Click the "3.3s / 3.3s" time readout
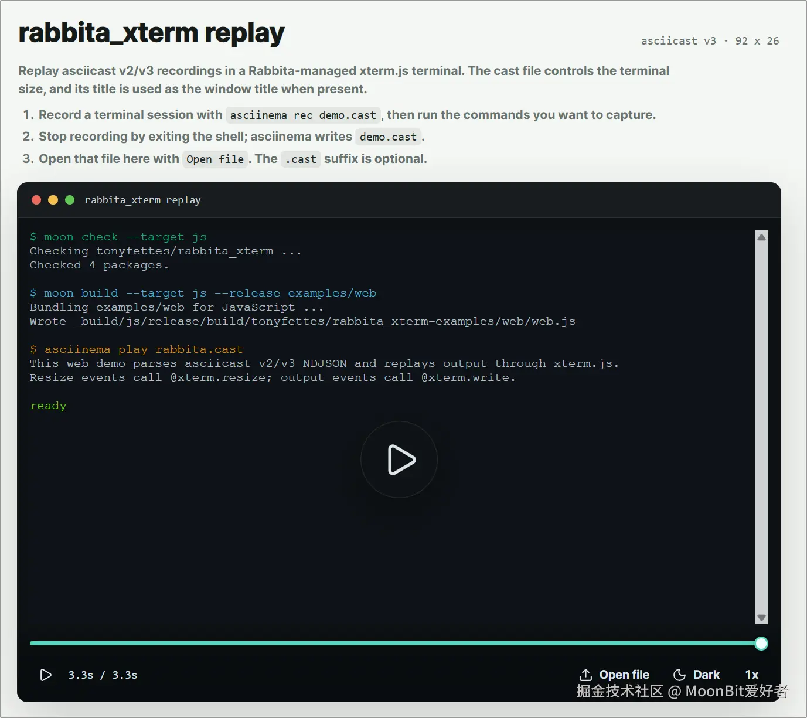 tap(103, 675)
